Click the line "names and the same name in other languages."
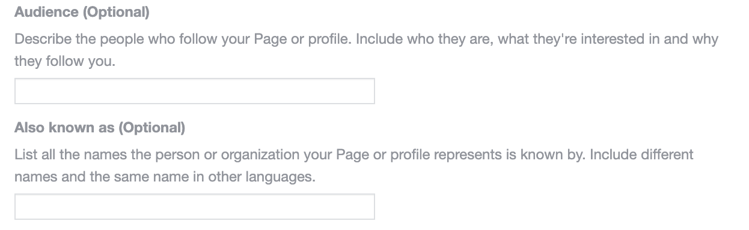 point(165,177)
